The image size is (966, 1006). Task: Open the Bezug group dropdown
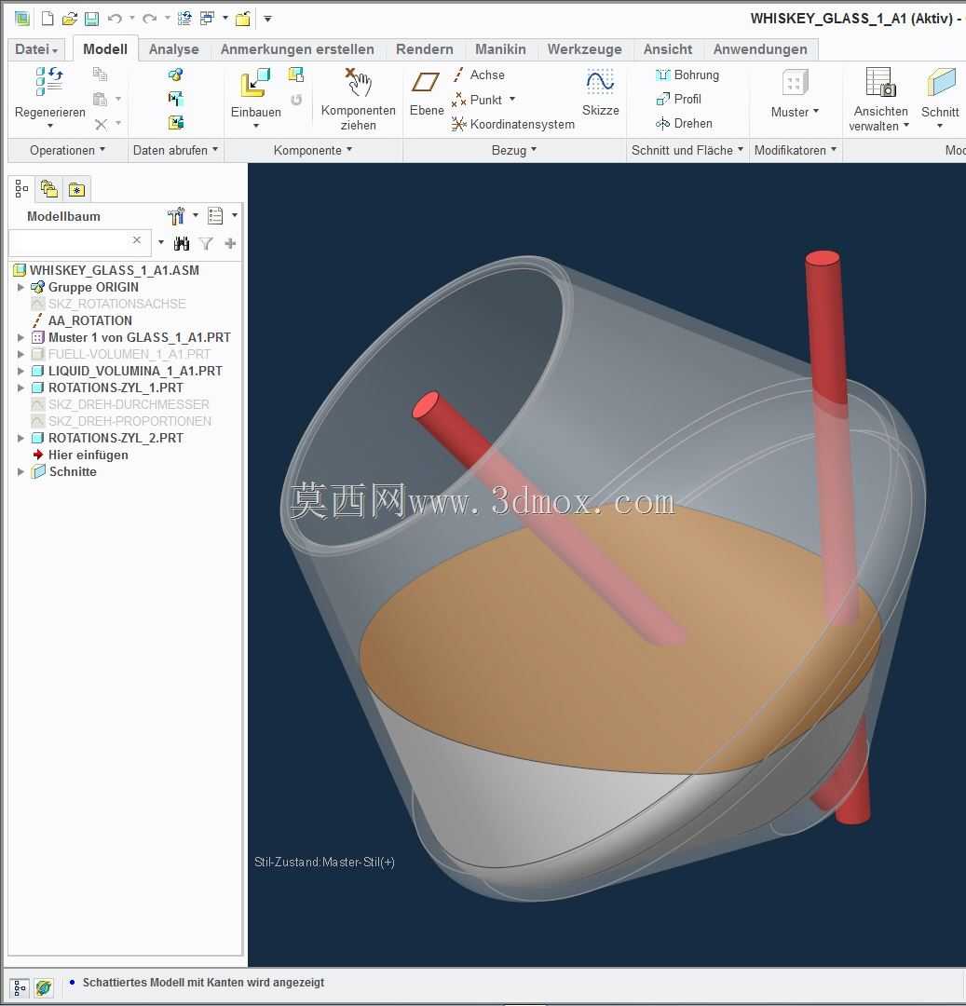(514, 150)
